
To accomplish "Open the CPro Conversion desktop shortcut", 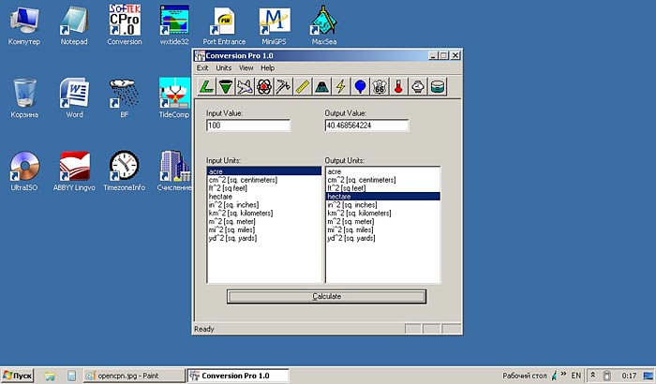I will (125, 25).
